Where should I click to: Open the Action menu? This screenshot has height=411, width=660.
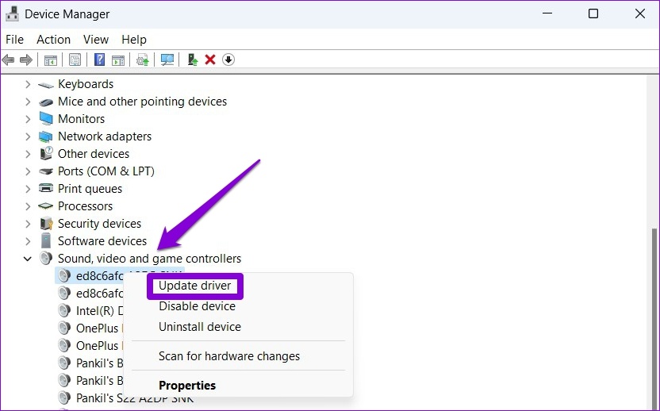pos(53,40)
